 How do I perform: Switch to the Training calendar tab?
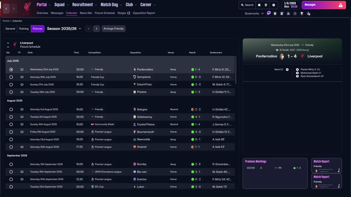point(24,29)
